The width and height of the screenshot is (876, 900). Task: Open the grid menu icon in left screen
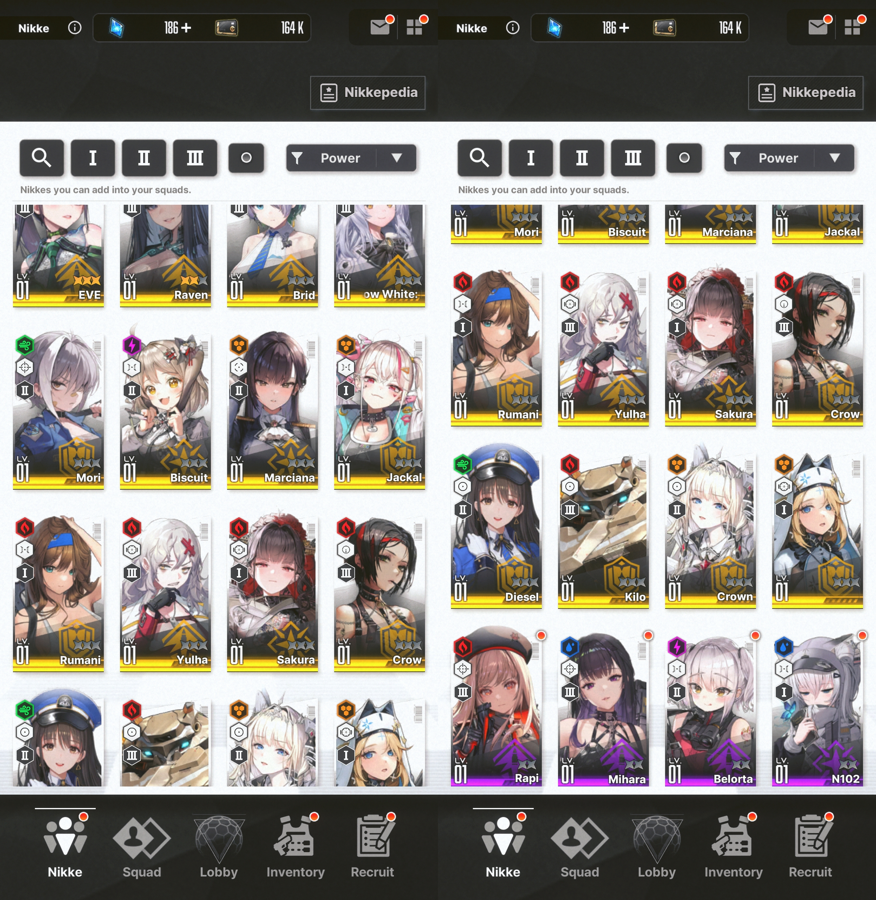click(415, 27)
